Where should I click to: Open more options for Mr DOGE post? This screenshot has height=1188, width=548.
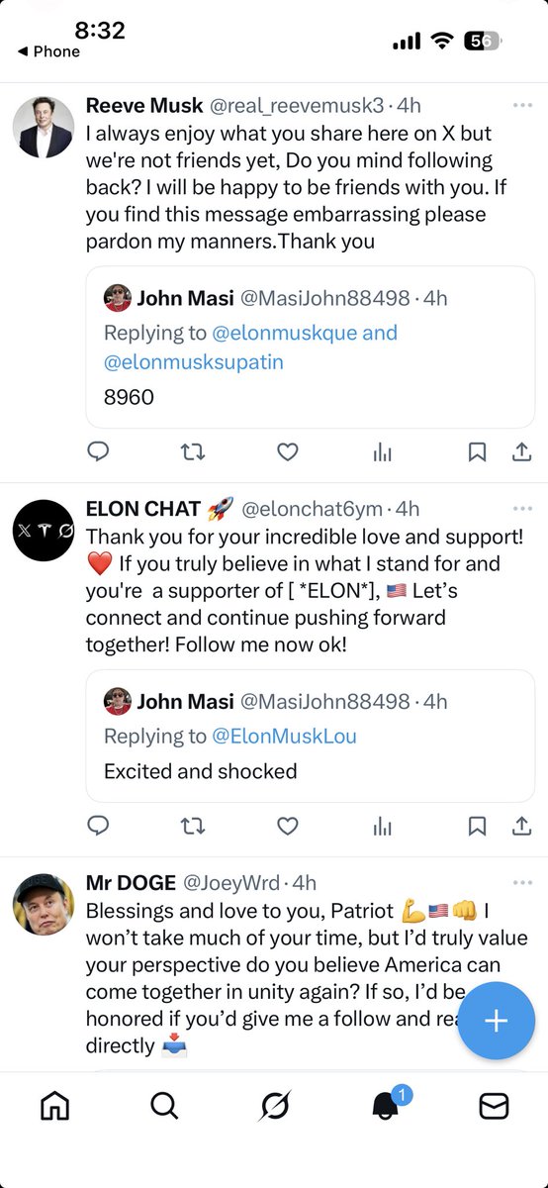coord(522,881)
